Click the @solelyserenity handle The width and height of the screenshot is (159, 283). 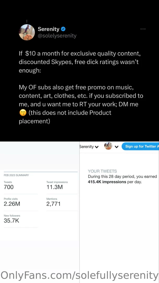57,36
